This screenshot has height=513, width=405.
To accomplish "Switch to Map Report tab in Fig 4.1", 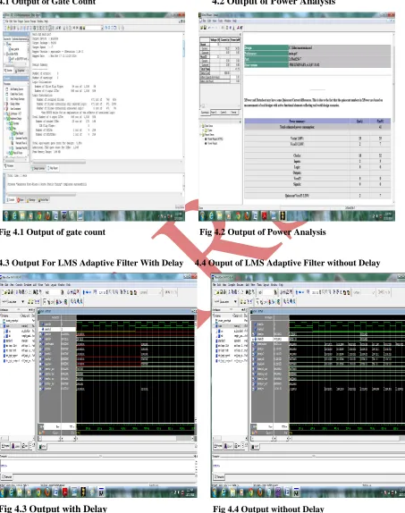I will pos(53,168).
